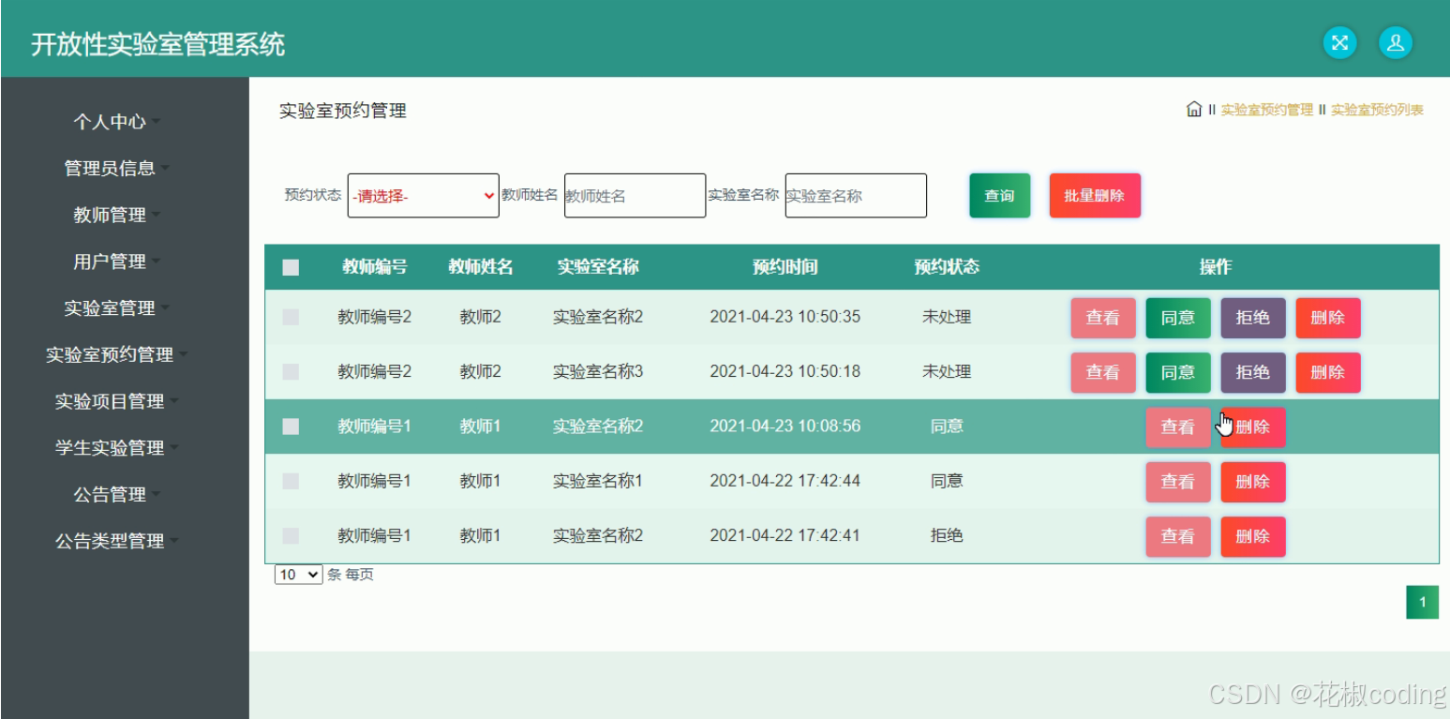Click 删除 for row at 17:42:44
Image resolution: width=1450 pixels, height=719 pixels.
click(1253, 482)
